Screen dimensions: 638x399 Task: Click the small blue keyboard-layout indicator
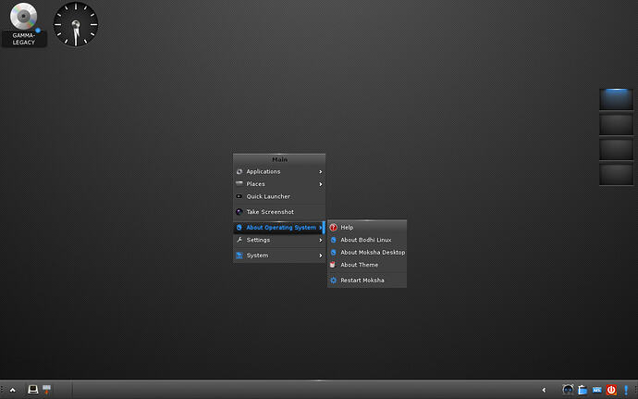pos(597,390)
